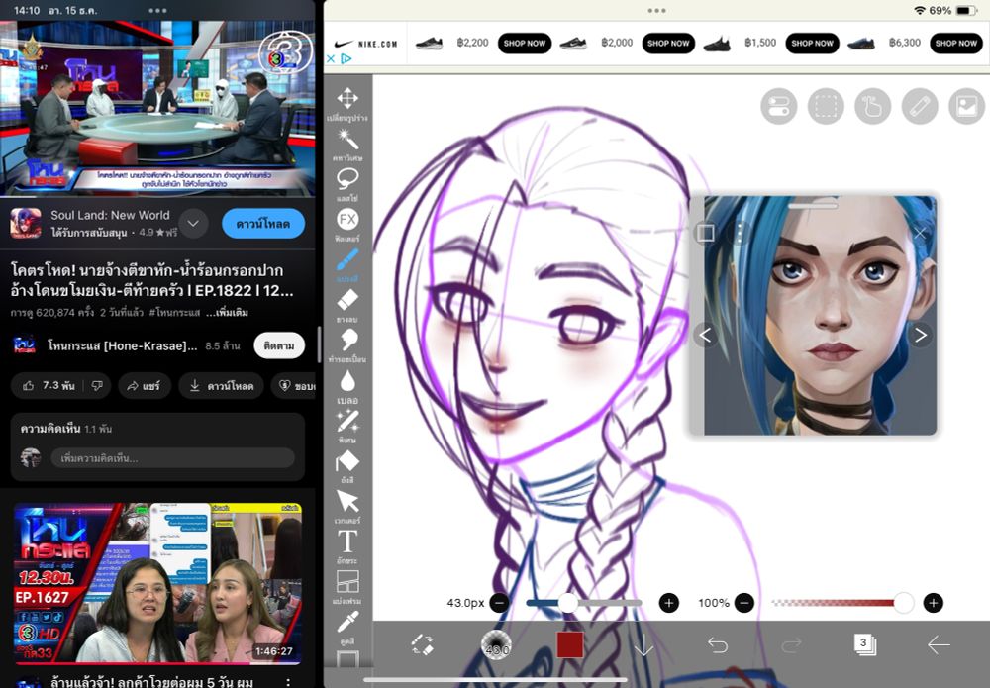
Task: Open the dark red color swatch
Action: (569, 645)
